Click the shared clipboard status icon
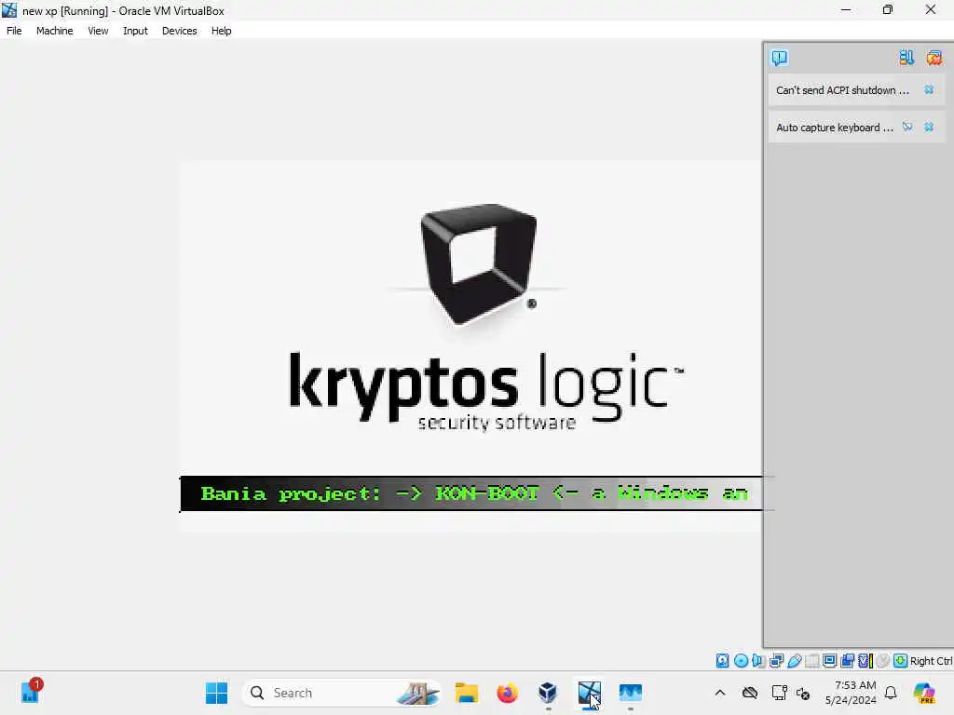This screenshot has height=715, width=954. point(847,660)
